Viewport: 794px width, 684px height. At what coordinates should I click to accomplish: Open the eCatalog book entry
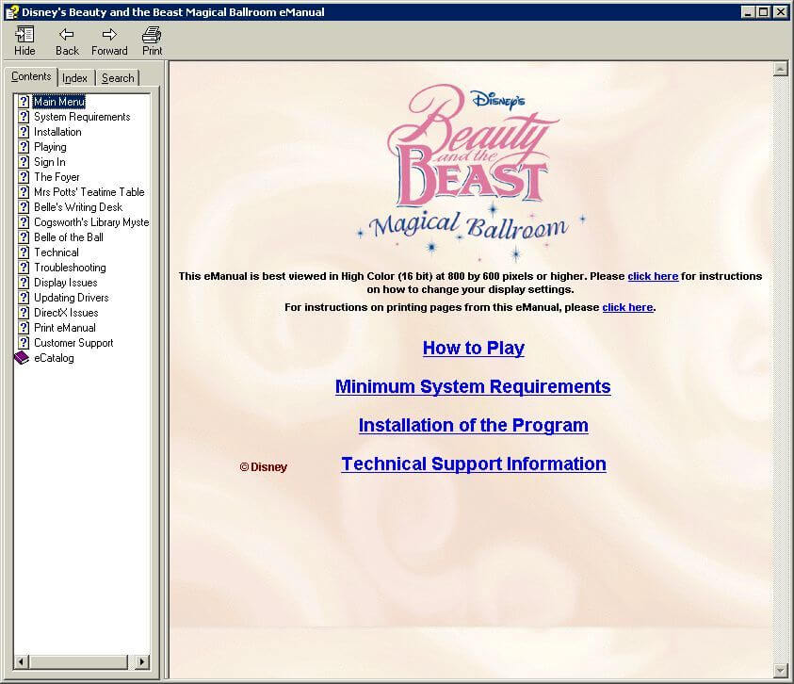(54, 358)
